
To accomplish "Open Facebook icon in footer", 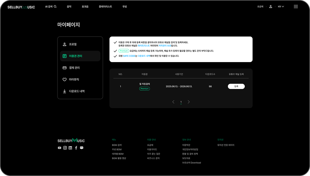I will click(76, 148).
